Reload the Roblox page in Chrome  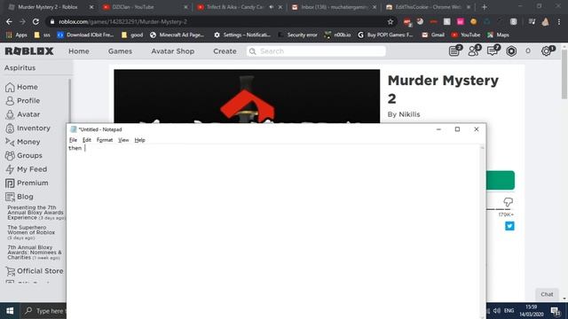point(35,21)
